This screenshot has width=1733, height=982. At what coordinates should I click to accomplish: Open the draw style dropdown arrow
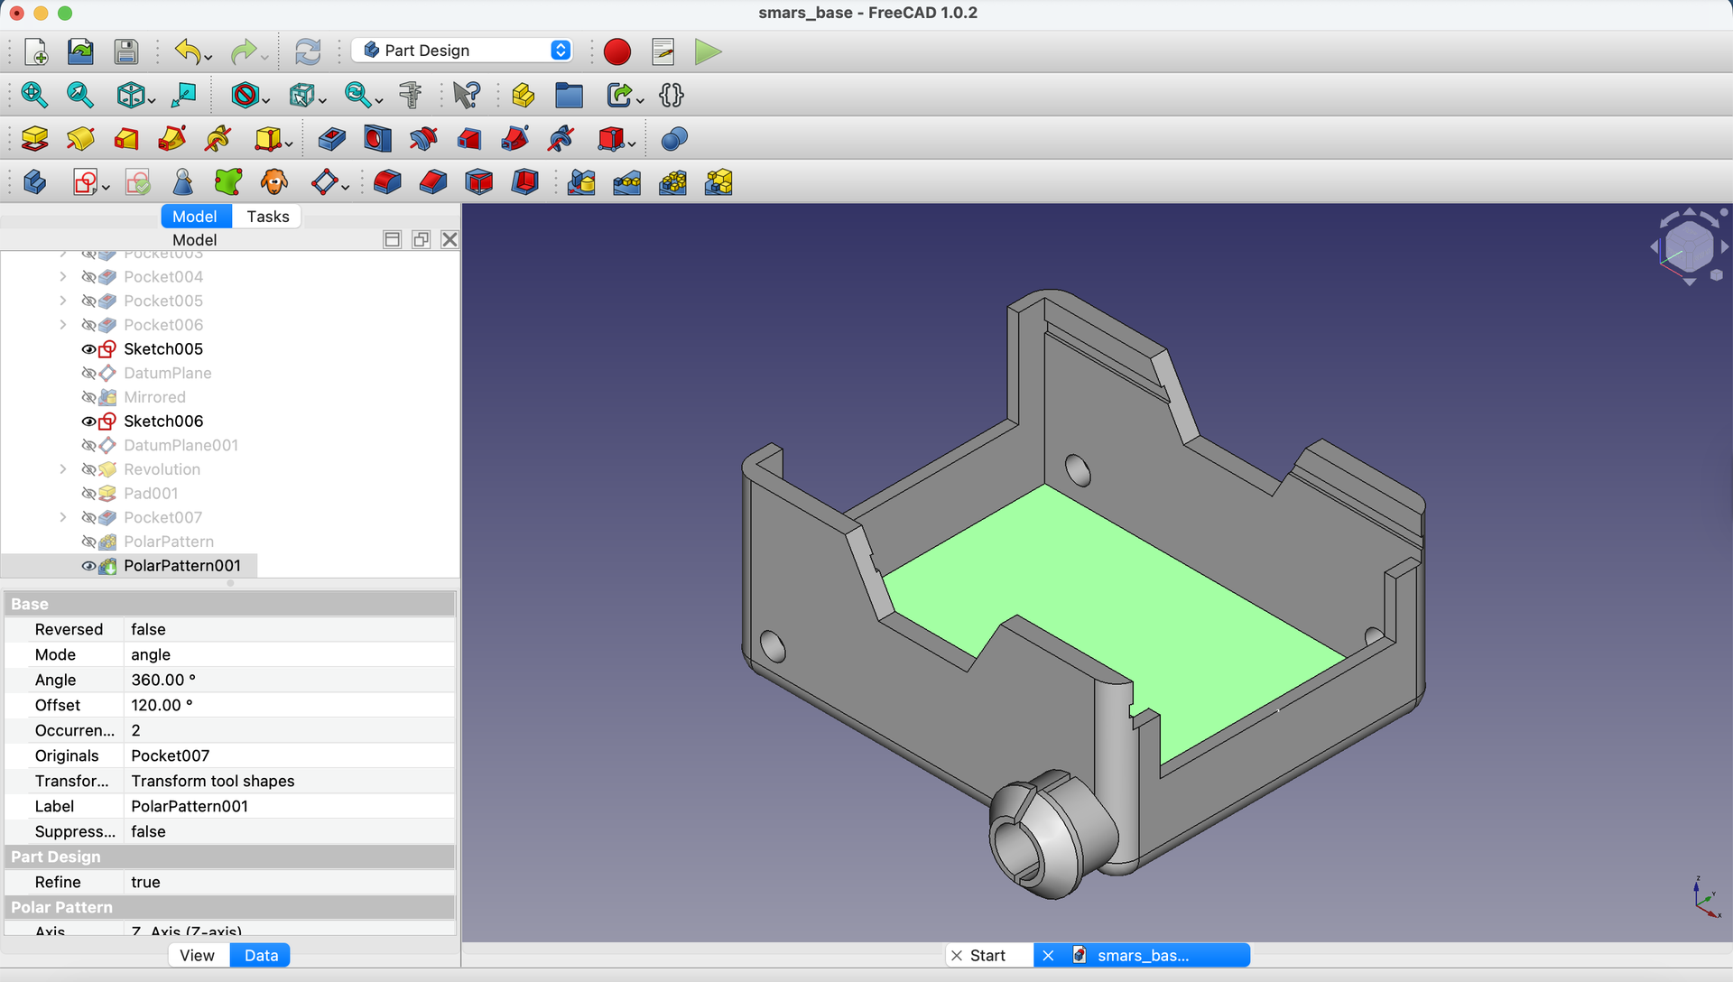coord(266,100)
